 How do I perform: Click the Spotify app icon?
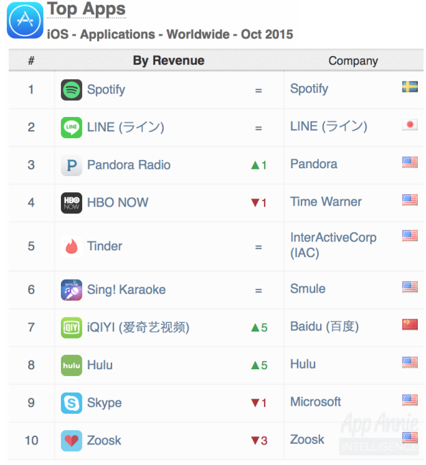click(x=71, y=90)
